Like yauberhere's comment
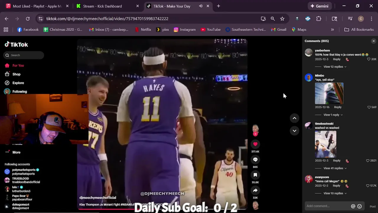This screenshot has width=378, height=213. coord(369,59)
